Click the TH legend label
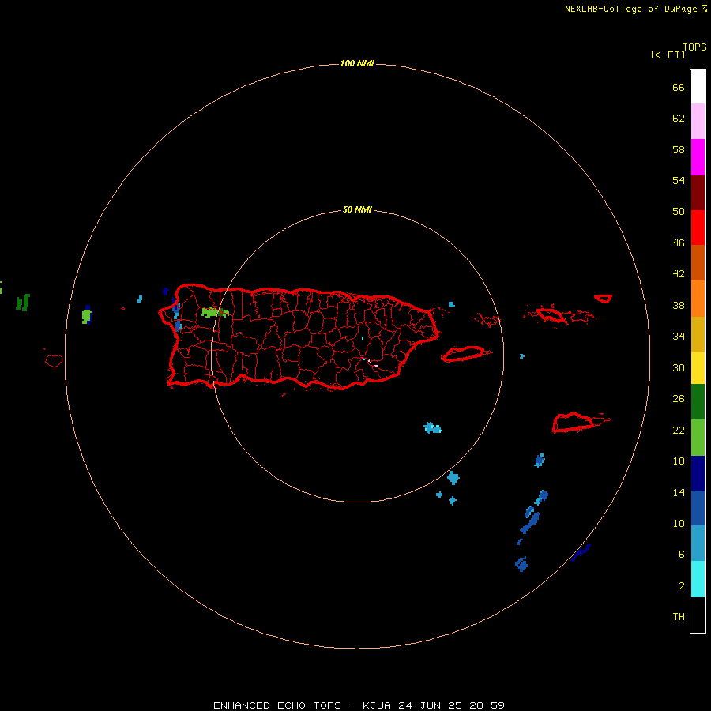The height and width of the screenshot is (711, 711). (679, 617)
